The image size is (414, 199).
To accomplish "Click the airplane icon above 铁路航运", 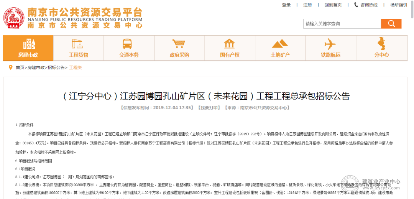I will (x=330, y=44).
